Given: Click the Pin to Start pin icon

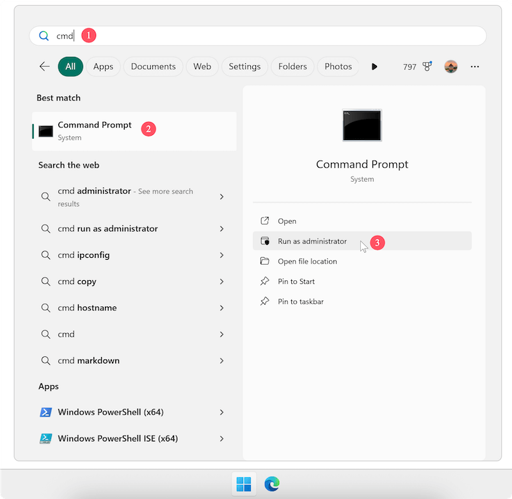Looking at the screenshot, I should click(x=264, y=281).
